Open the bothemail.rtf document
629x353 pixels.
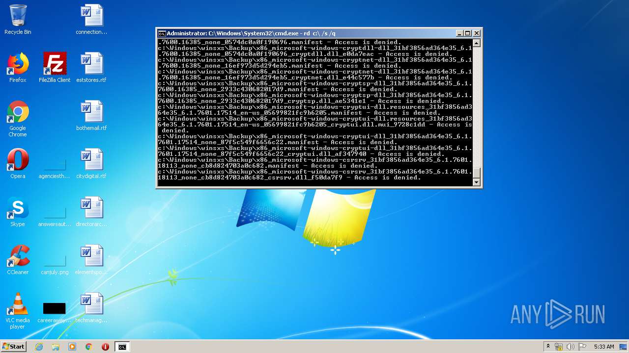click(91, 116)
